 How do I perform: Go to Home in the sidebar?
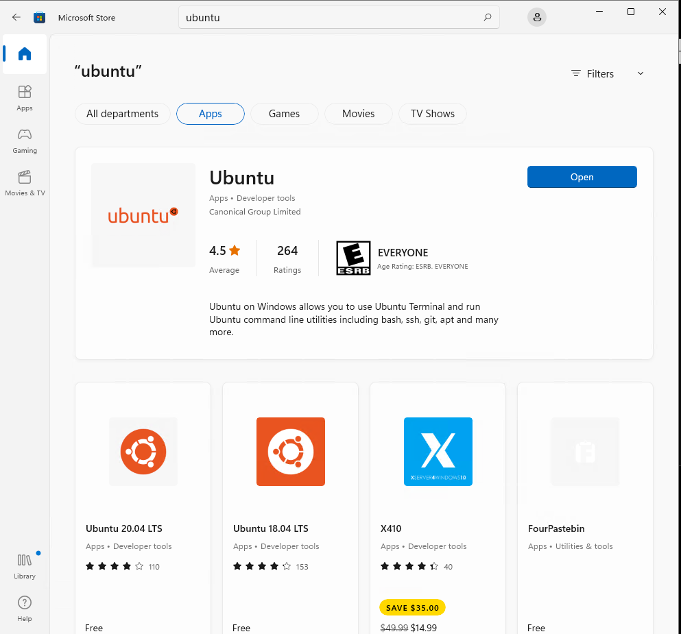pyautogui.click(x=25, y=54)
